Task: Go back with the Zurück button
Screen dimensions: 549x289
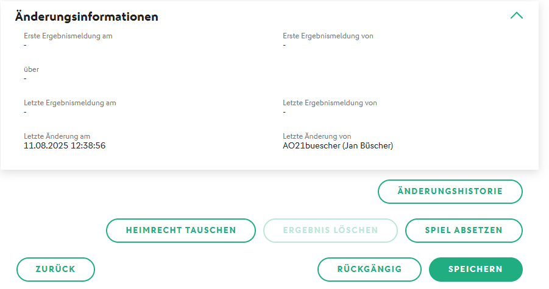Action: coord(55,270)
